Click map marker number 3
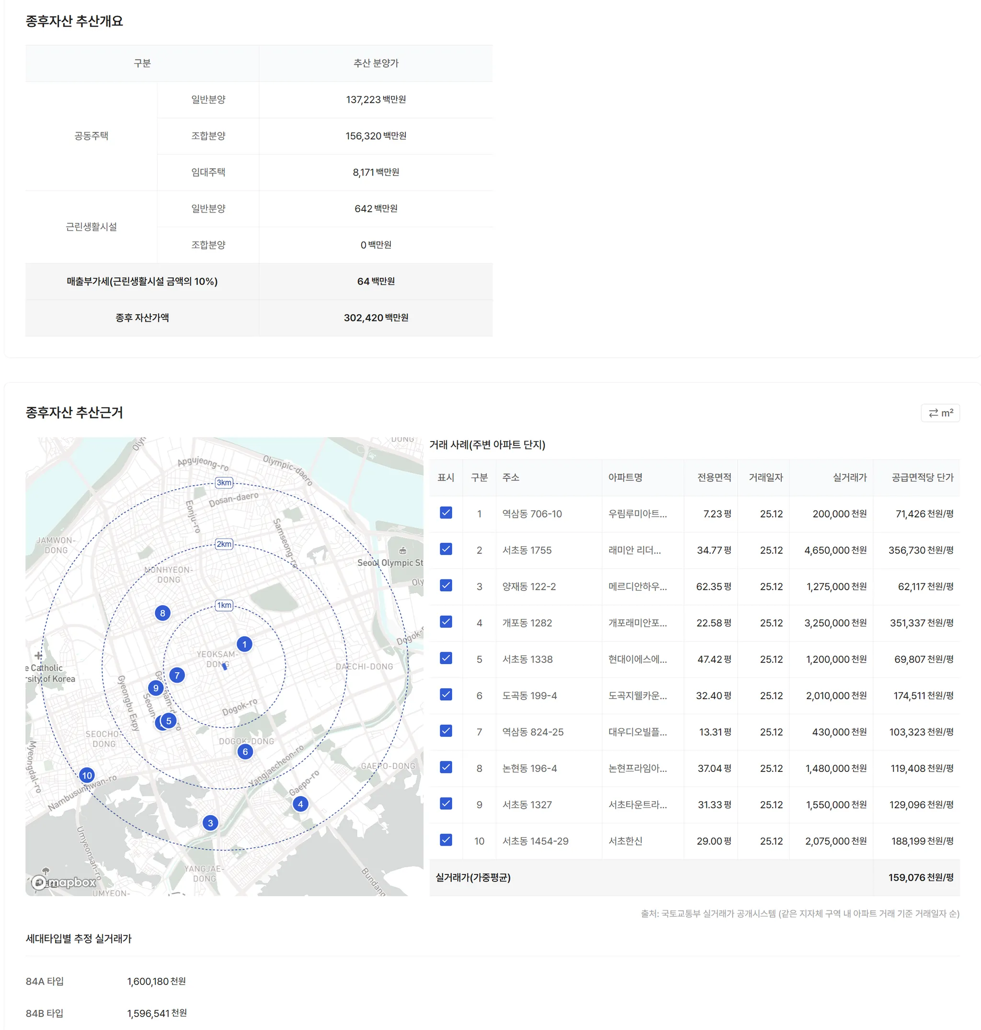 pos(210,823)
